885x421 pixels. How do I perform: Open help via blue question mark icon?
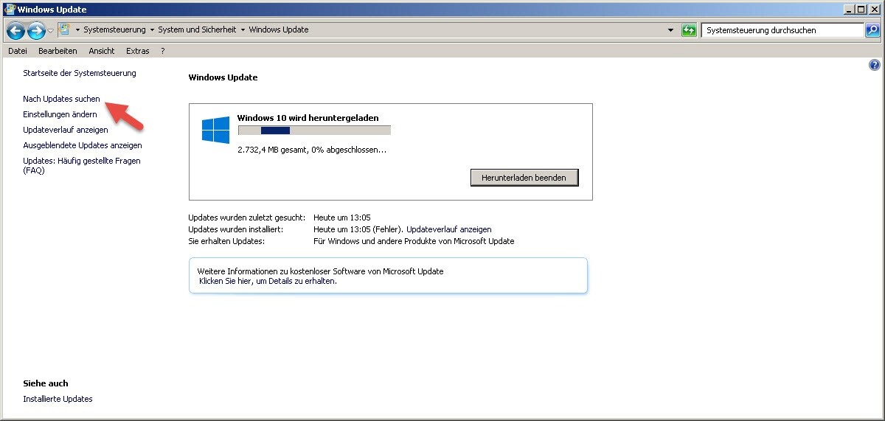pyautogui.click(x=875, y=65)
